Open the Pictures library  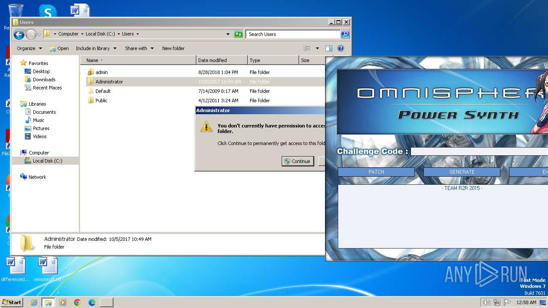tap(41, 128)
